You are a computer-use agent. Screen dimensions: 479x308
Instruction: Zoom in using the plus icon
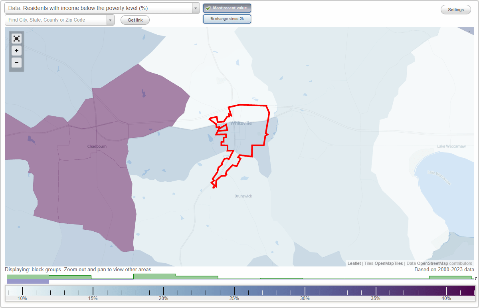coord(16,51)
